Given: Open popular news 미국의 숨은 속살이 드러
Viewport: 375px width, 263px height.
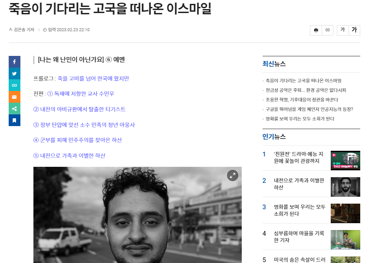Looking at the screenshot, I should coord(299,260).
